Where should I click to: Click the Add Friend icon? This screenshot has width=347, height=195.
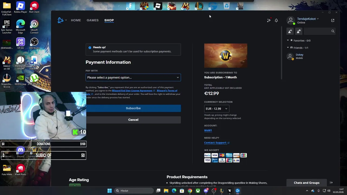pyautogui.click(x=290, y=31)
